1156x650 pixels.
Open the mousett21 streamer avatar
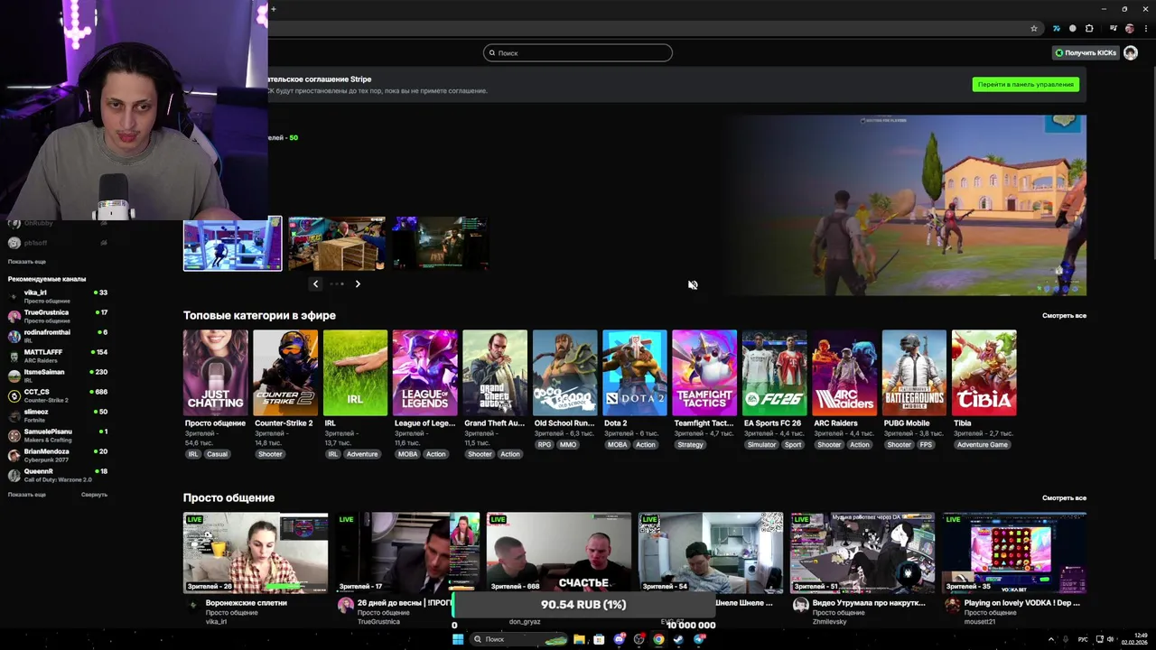coord(952,605)
